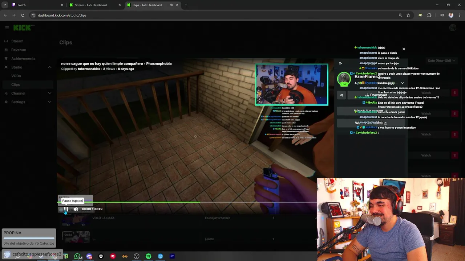Click the Watch full video button
Viewport: 465px width, 261px height.
point(371,123)
